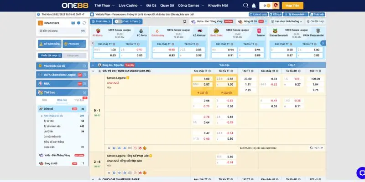Open the chat icon beside linhanhdsv3
365x182 pixels.
point(78,23)
